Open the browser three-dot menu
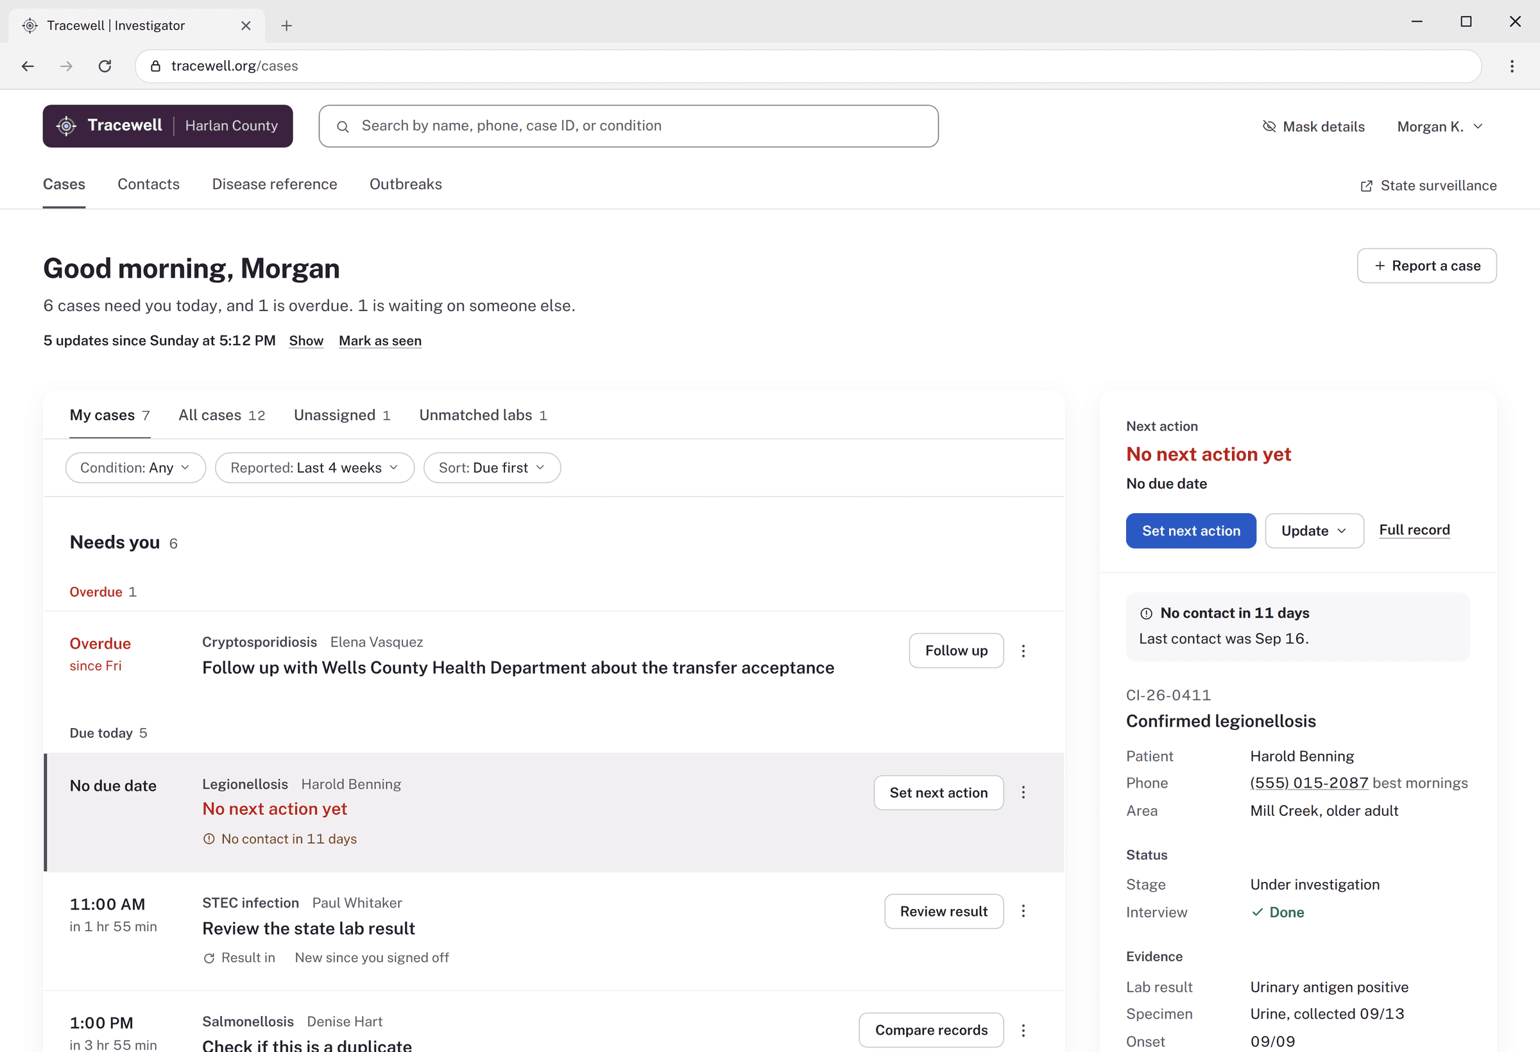Viewport: 1540px width, 1052px height. [x=1512, y=66]
